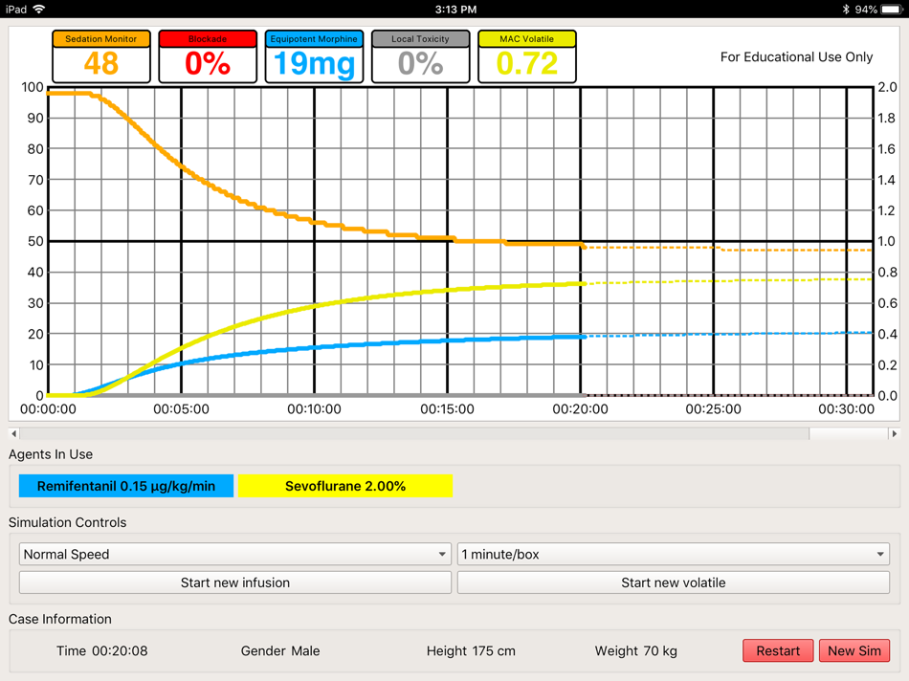Tap the 3:13 PM clock
The image size is (909, 681).
point(455,10)
